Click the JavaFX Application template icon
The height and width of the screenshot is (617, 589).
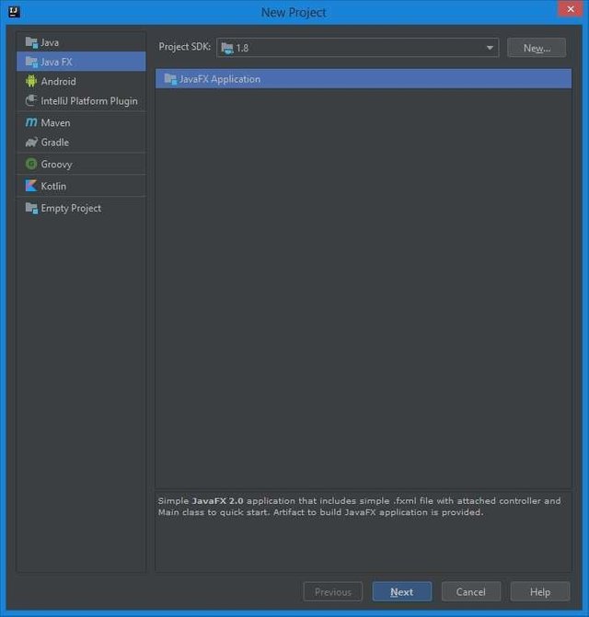click(170, 79)
